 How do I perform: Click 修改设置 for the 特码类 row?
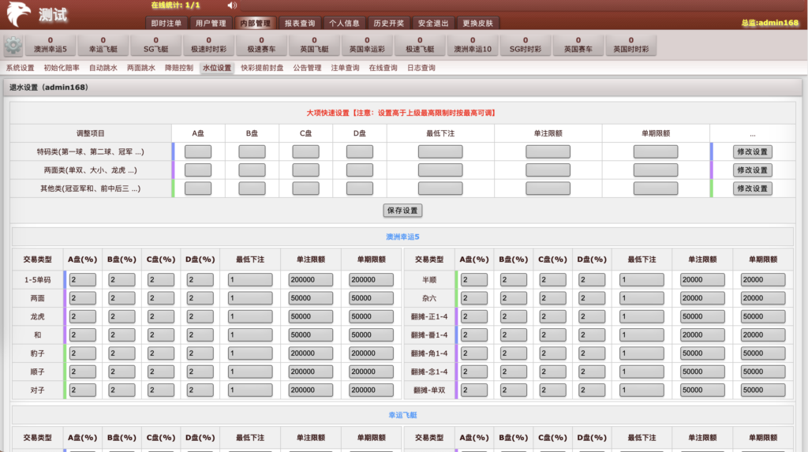click(752, 151)
